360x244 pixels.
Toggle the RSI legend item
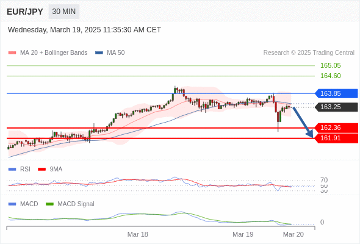(x=20, y=169)
